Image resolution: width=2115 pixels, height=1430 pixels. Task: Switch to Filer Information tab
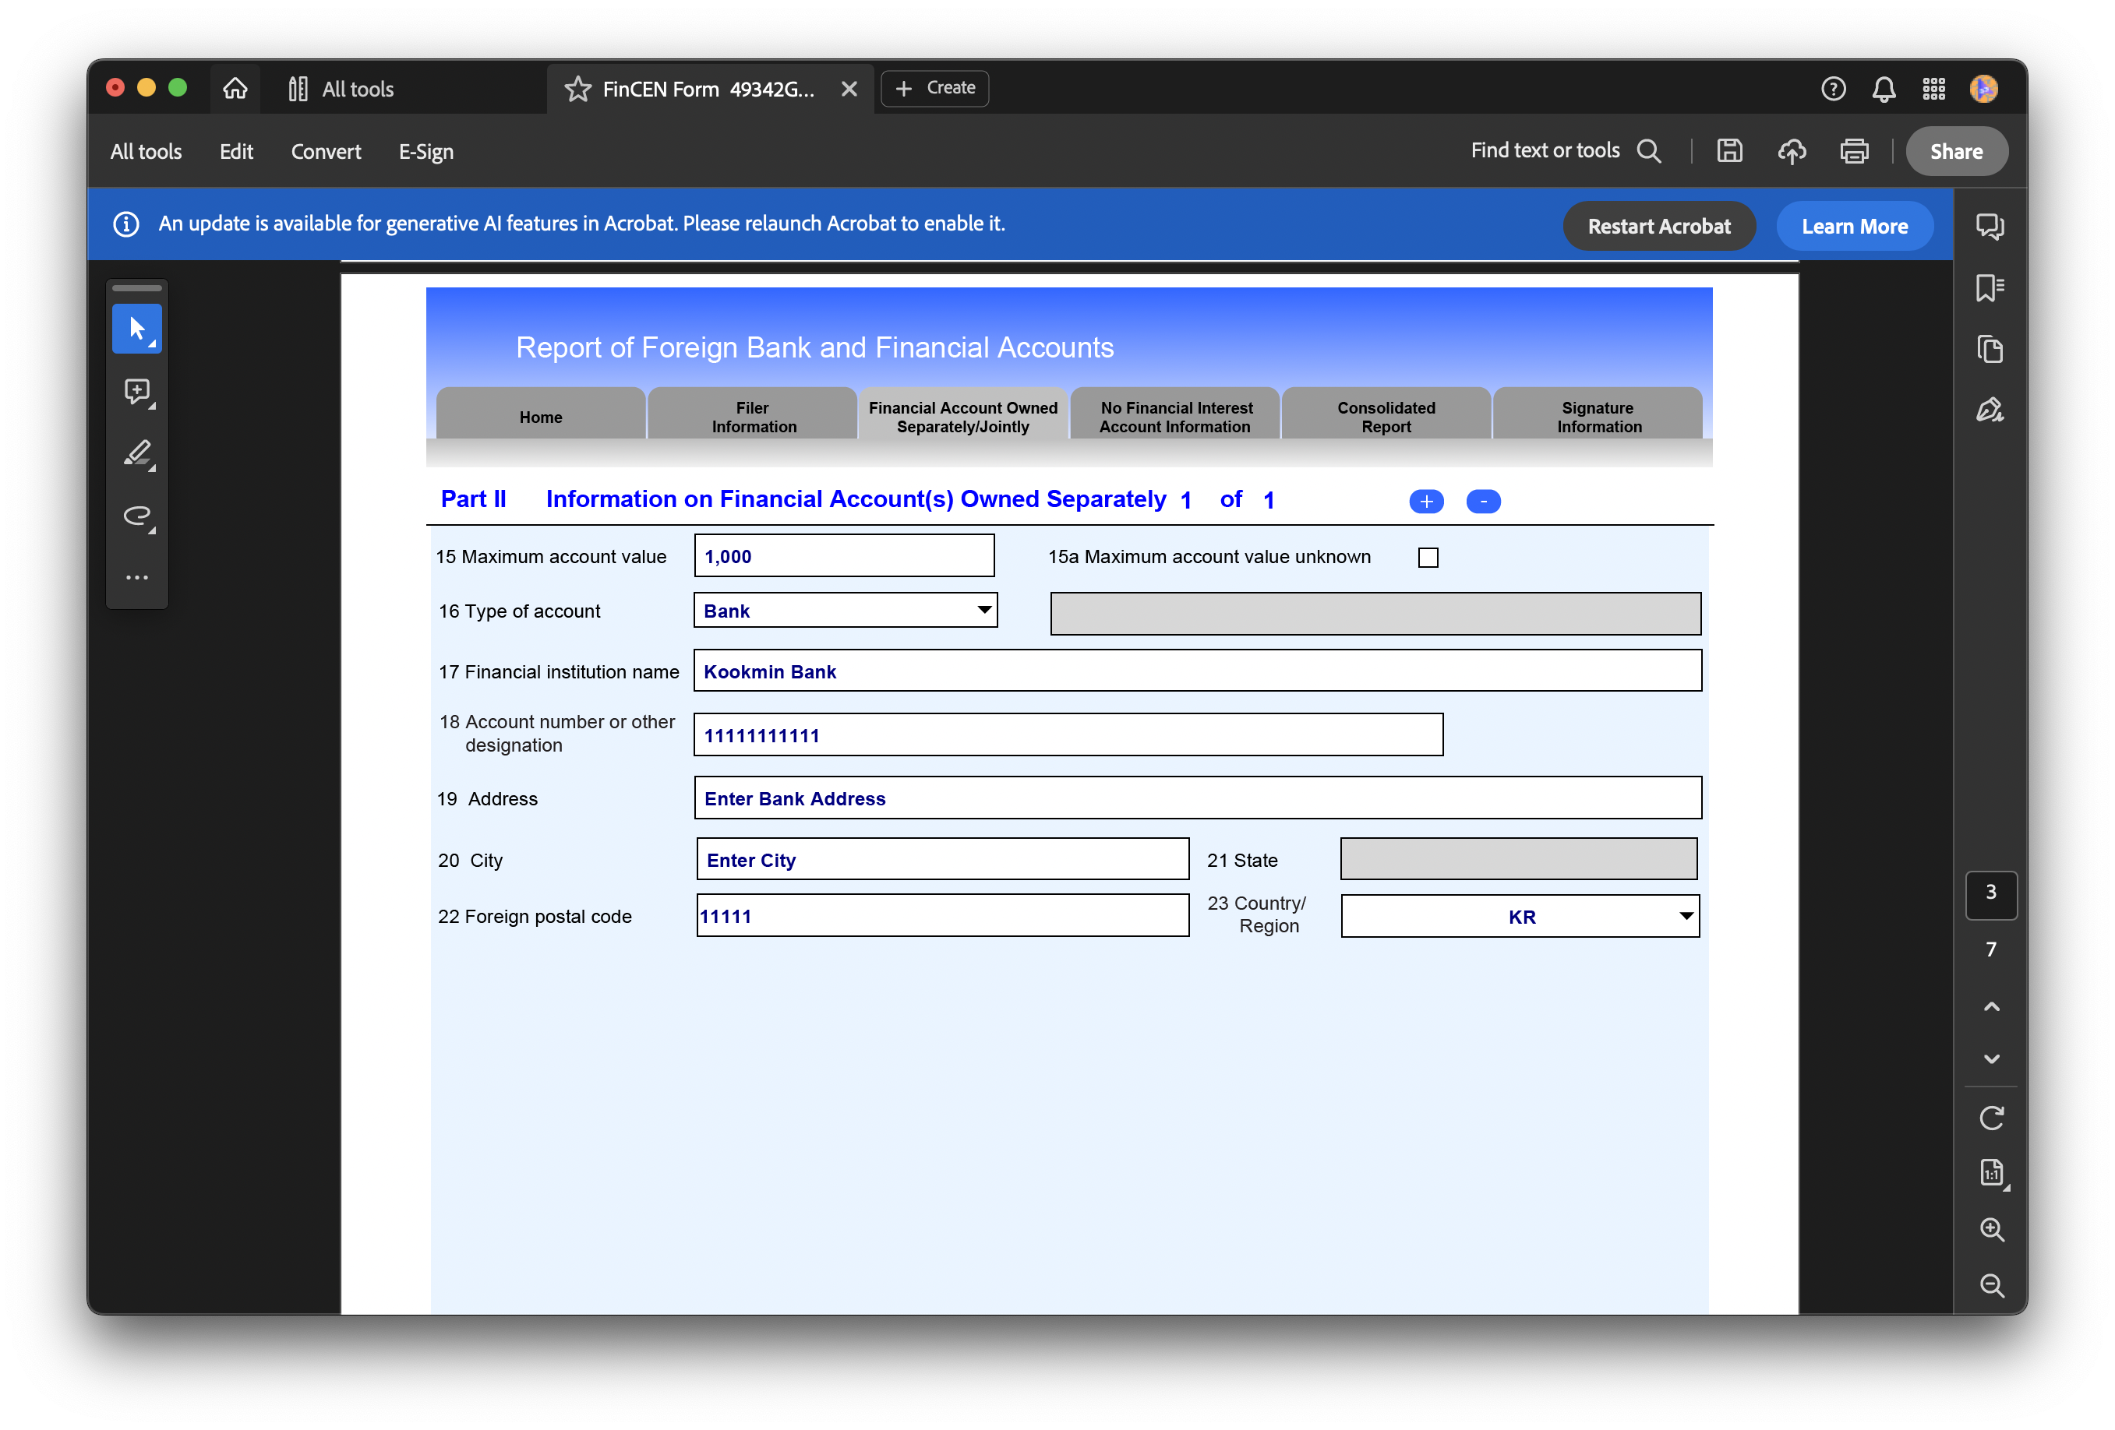point(753,417)
